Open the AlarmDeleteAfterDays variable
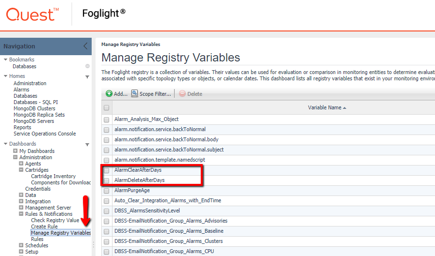435x256 pixels. tap(140, 180)
